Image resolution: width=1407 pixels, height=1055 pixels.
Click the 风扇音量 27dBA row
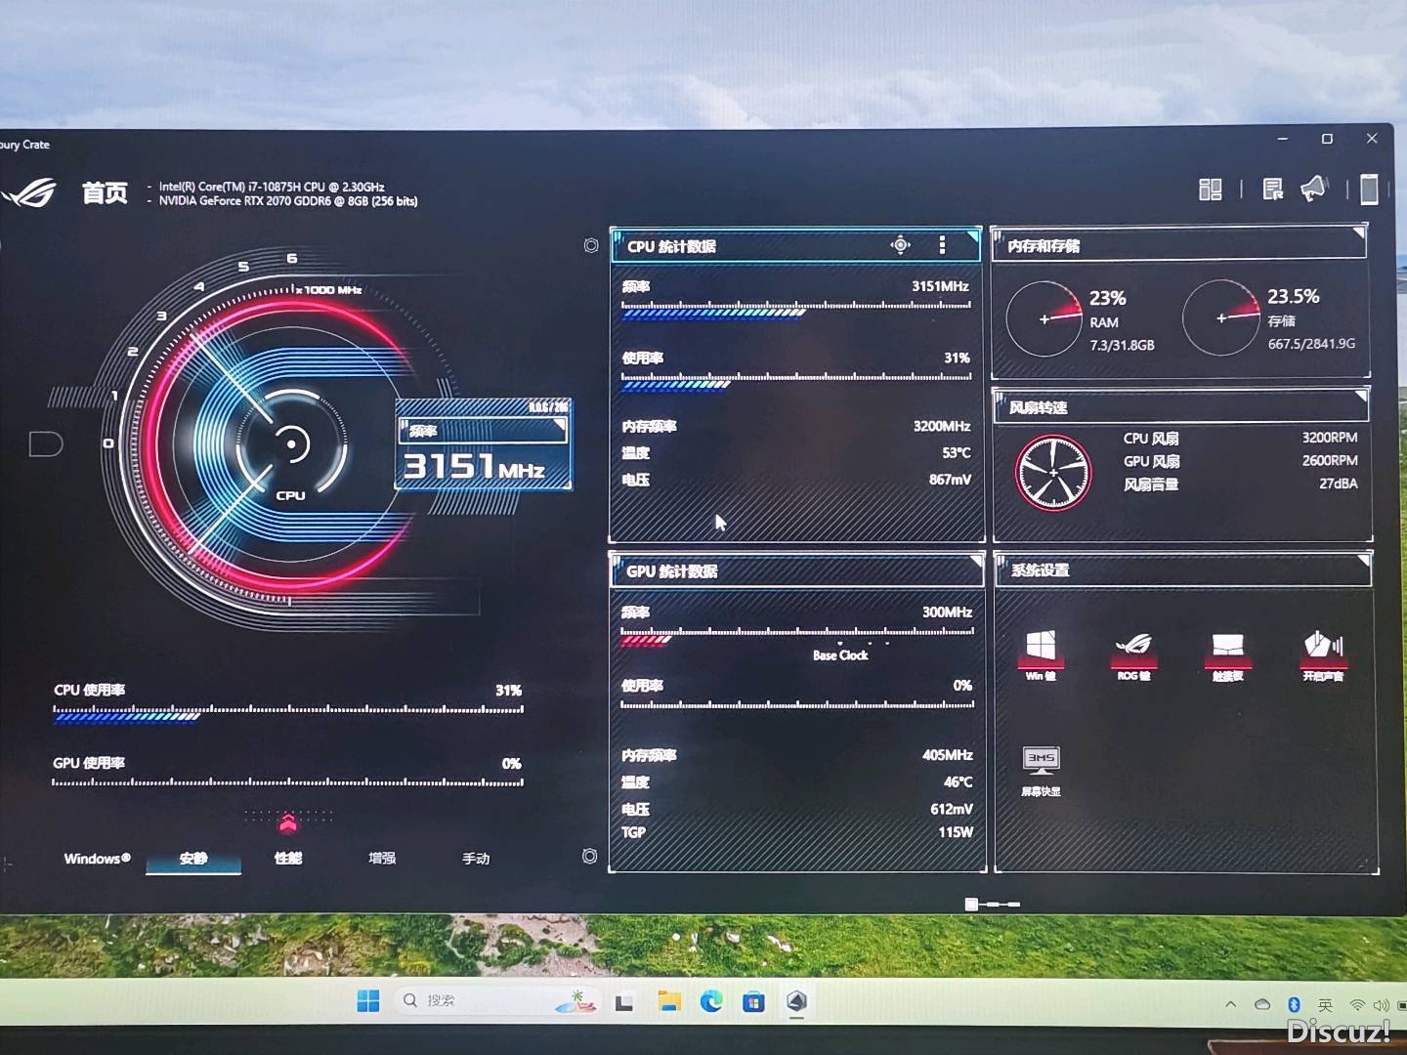point(1240,485)
